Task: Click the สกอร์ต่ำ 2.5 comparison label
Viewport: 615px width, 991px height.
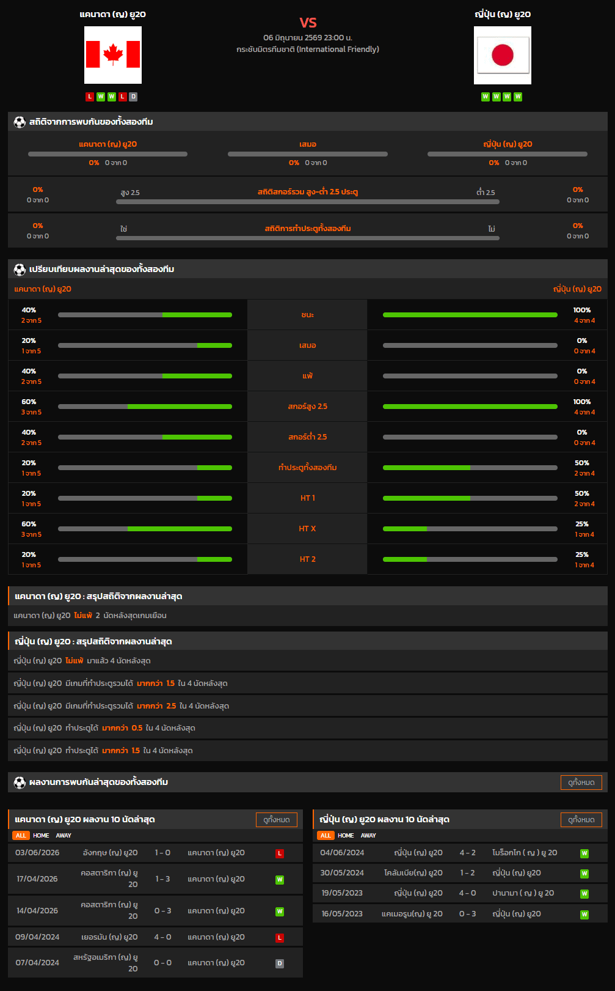Action: 308,437
